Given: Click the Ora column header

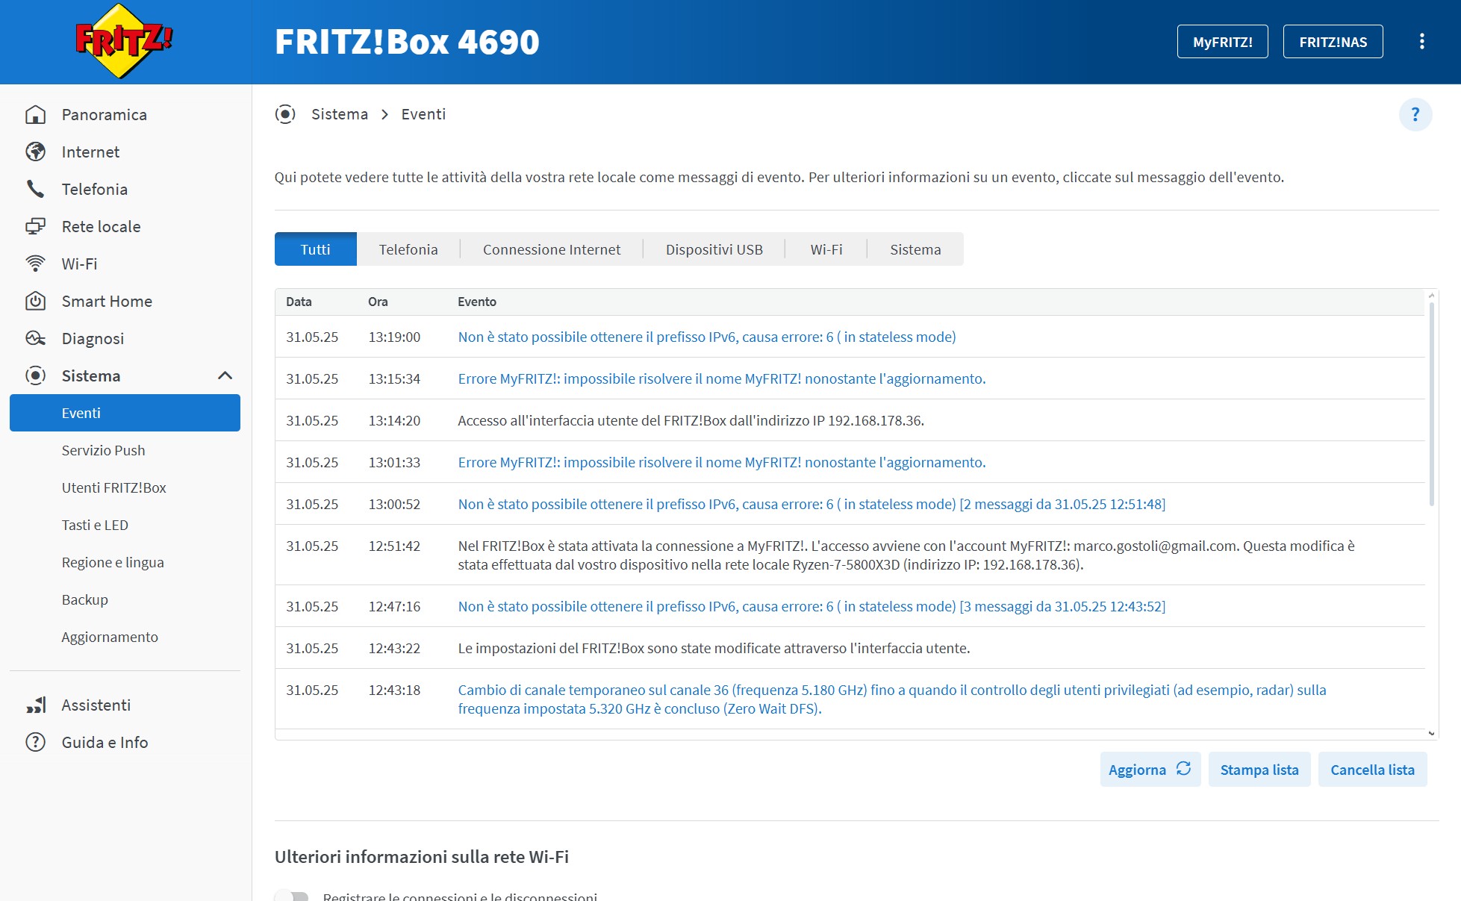Looking at the screenshot, I should pos(378,302).
